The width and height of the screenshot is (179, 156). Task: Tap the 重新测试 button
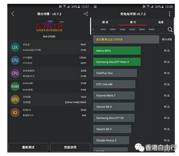pos(28,147)
